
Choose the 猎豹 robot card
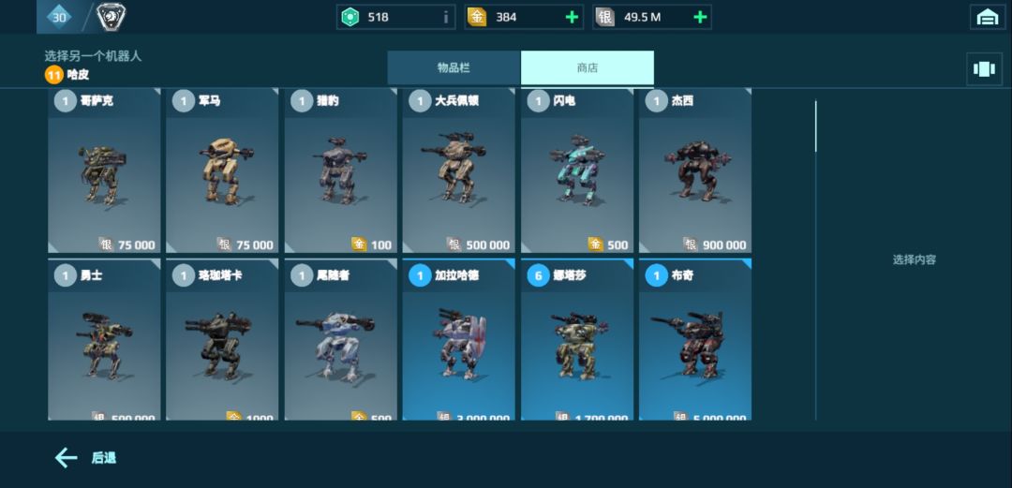point(341,170)
